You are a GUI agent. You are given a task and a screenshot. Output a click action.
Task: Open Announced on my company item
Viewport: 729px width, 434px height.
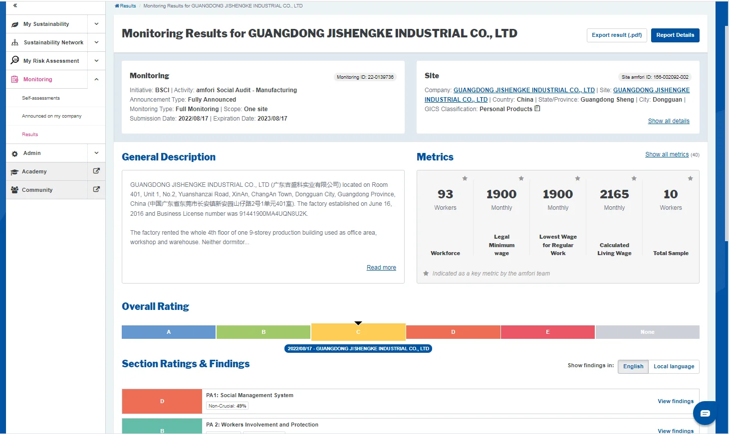[51, 116]
